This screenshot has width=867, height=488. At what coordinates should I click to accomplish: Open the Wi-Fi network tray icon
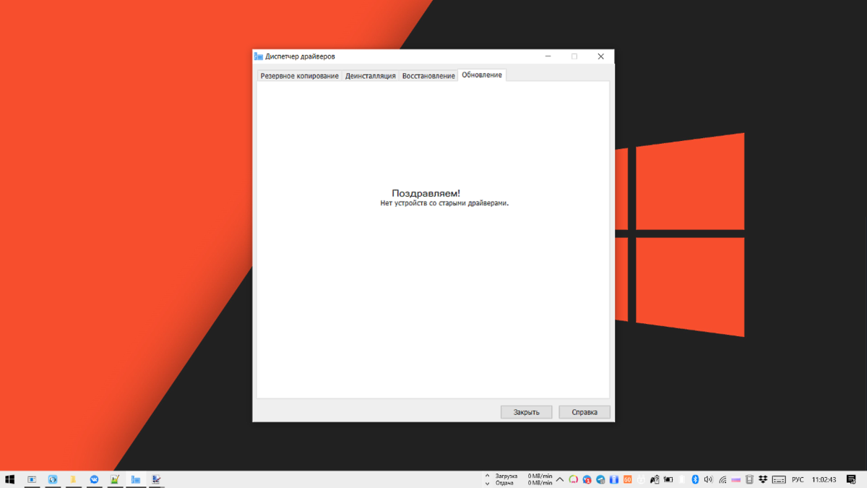[x=722, y=479]
